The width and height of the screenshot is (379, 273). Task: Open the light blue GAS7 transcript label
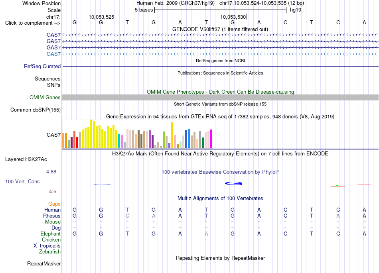click(x=54, y=54)
